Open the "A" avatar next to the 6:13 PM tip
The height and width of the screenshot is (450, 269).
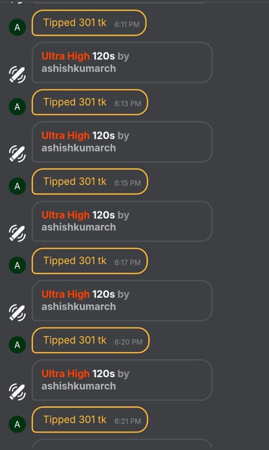point(17,107)
